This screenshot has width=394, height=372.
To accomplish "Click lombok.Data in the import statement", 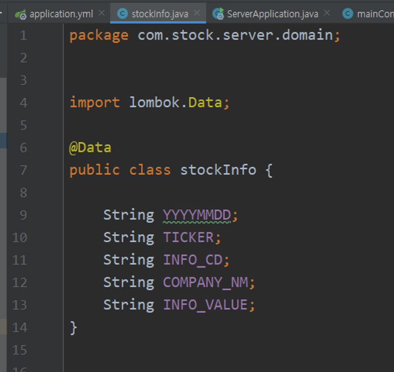I will point(176,102).
